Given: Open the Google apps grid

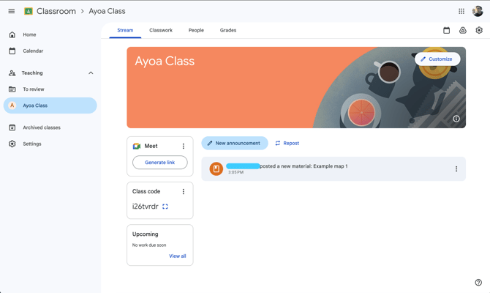Looking at the screenshot, I should tap(461, 12).
